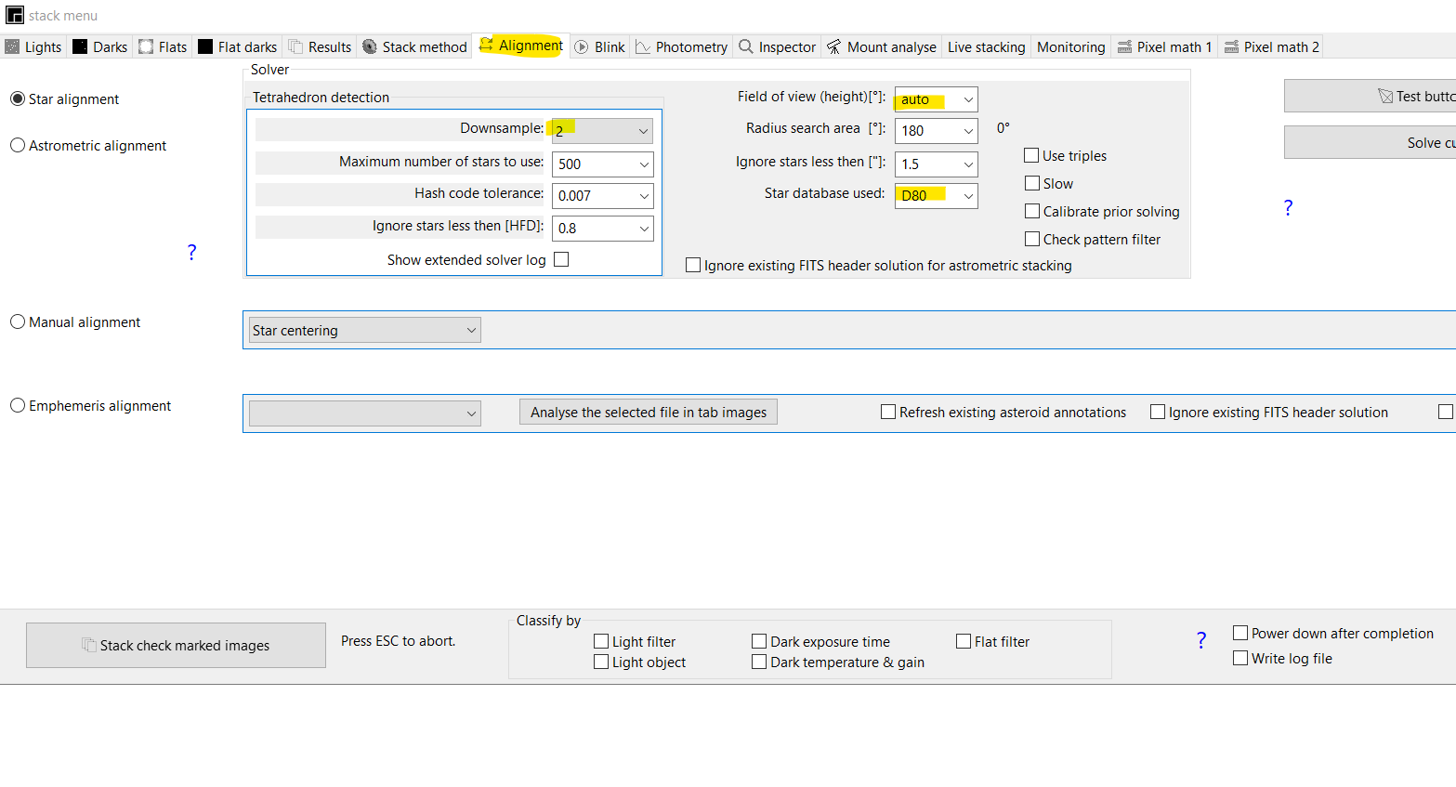Viewport: 1456px width, 787px height.
Task: Check the Write log file option
Action: click(x=1240, y=658)
